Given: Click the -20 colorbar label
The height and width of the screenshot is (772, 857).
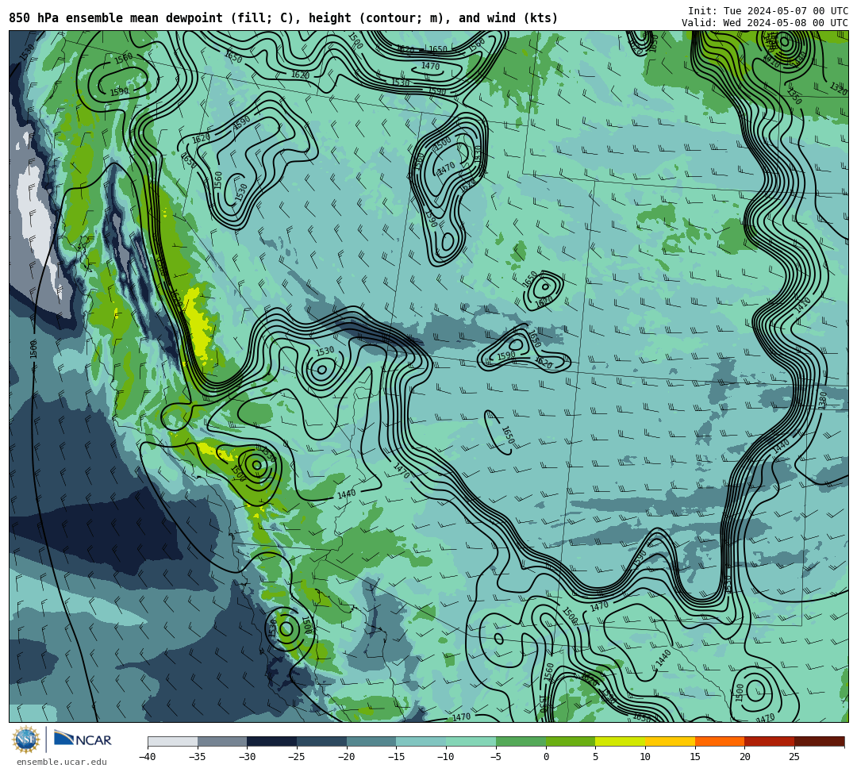Looking at the screenshot, I should click(x=347, y=757).
